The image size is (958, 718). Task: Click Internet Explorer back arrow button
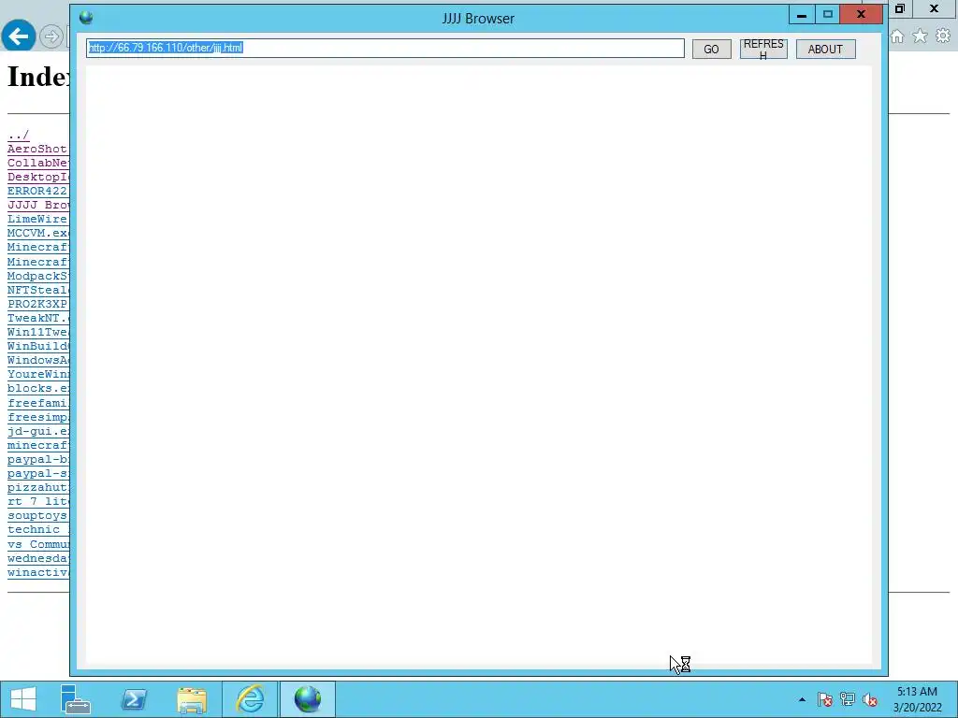click(18, 36)
